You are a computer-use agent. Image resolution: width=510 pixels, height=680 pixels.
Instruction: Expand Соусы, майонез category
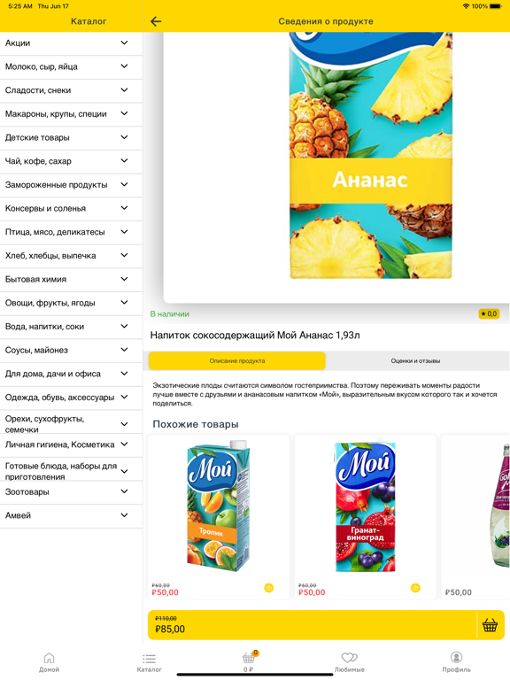pyautogui.click(x=71, y=350)
